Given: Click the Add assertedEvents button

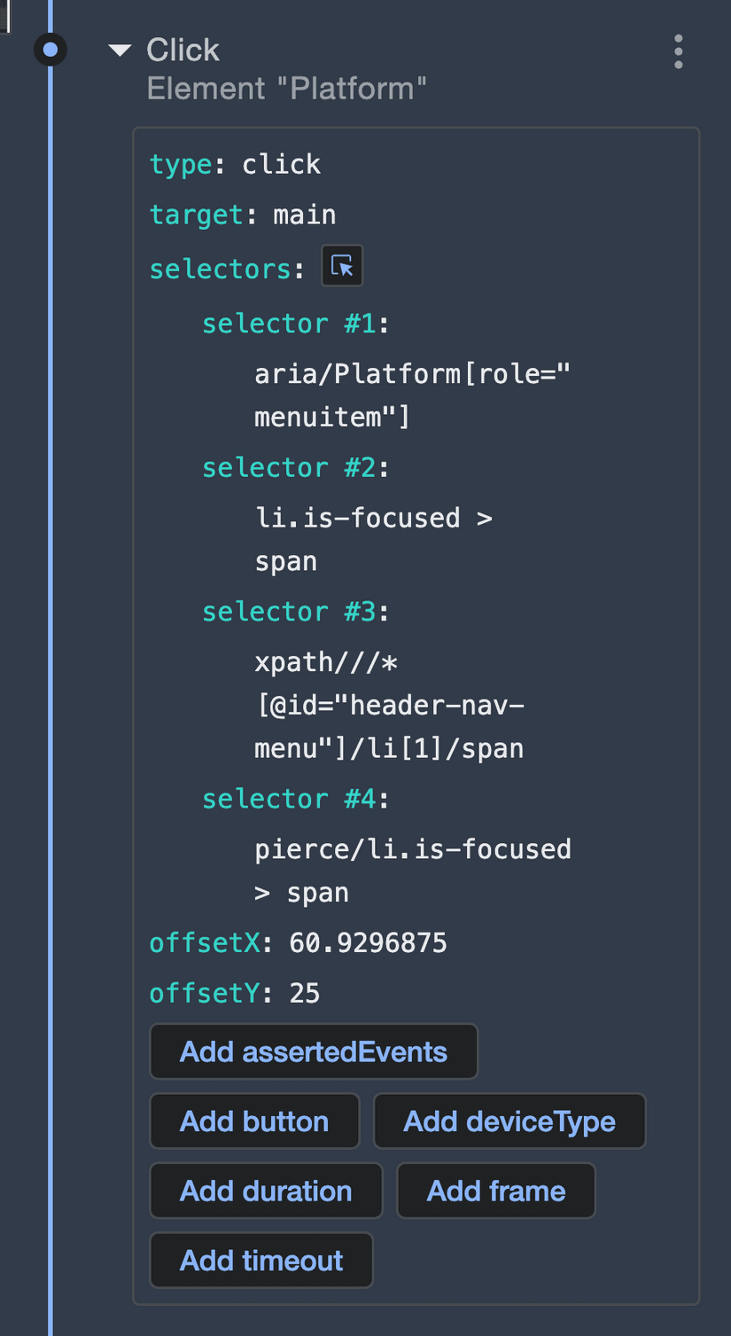Looking at the screenshot, I should [313, 1051].
